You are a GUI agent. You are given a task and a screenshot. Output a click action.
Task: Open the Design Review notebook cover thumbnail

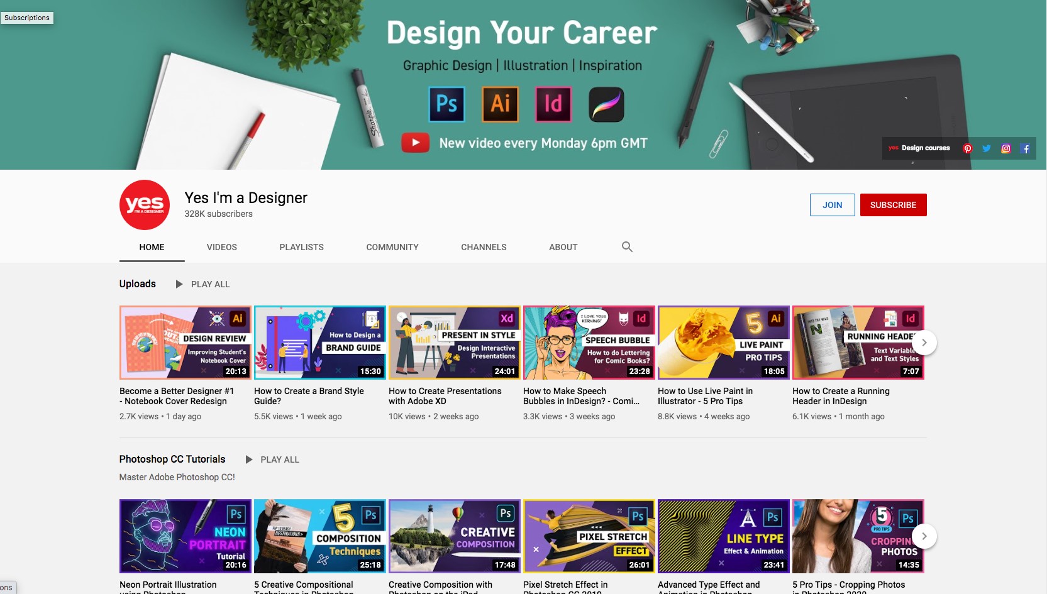coord(186,343)
